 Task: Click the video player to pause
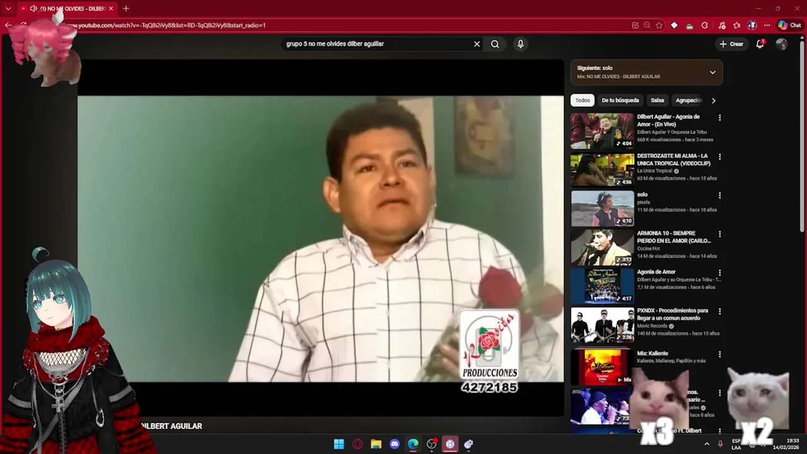(x=320, y=238)
